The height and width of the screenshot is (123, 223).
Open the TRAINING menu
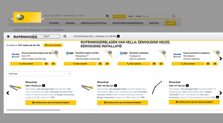[x=70, y=23]
